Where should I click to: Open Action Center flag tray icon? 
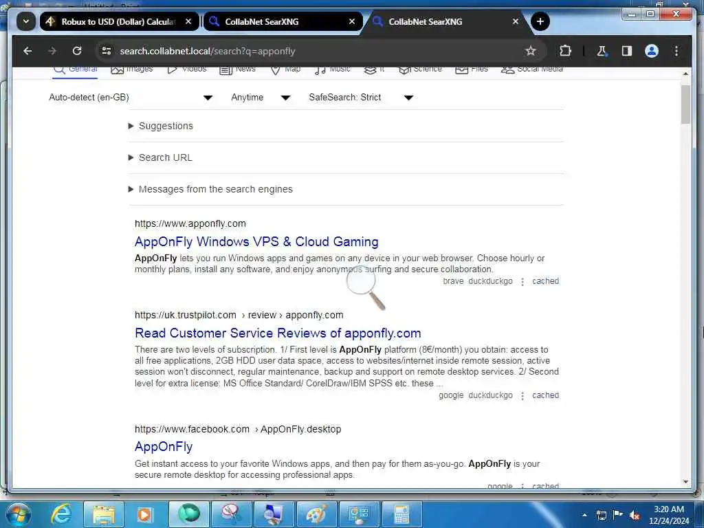coord(618,515)
